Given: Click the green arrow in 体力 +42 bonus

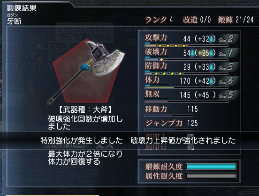Looking at the screenshot, I should (x=212, y=81).
